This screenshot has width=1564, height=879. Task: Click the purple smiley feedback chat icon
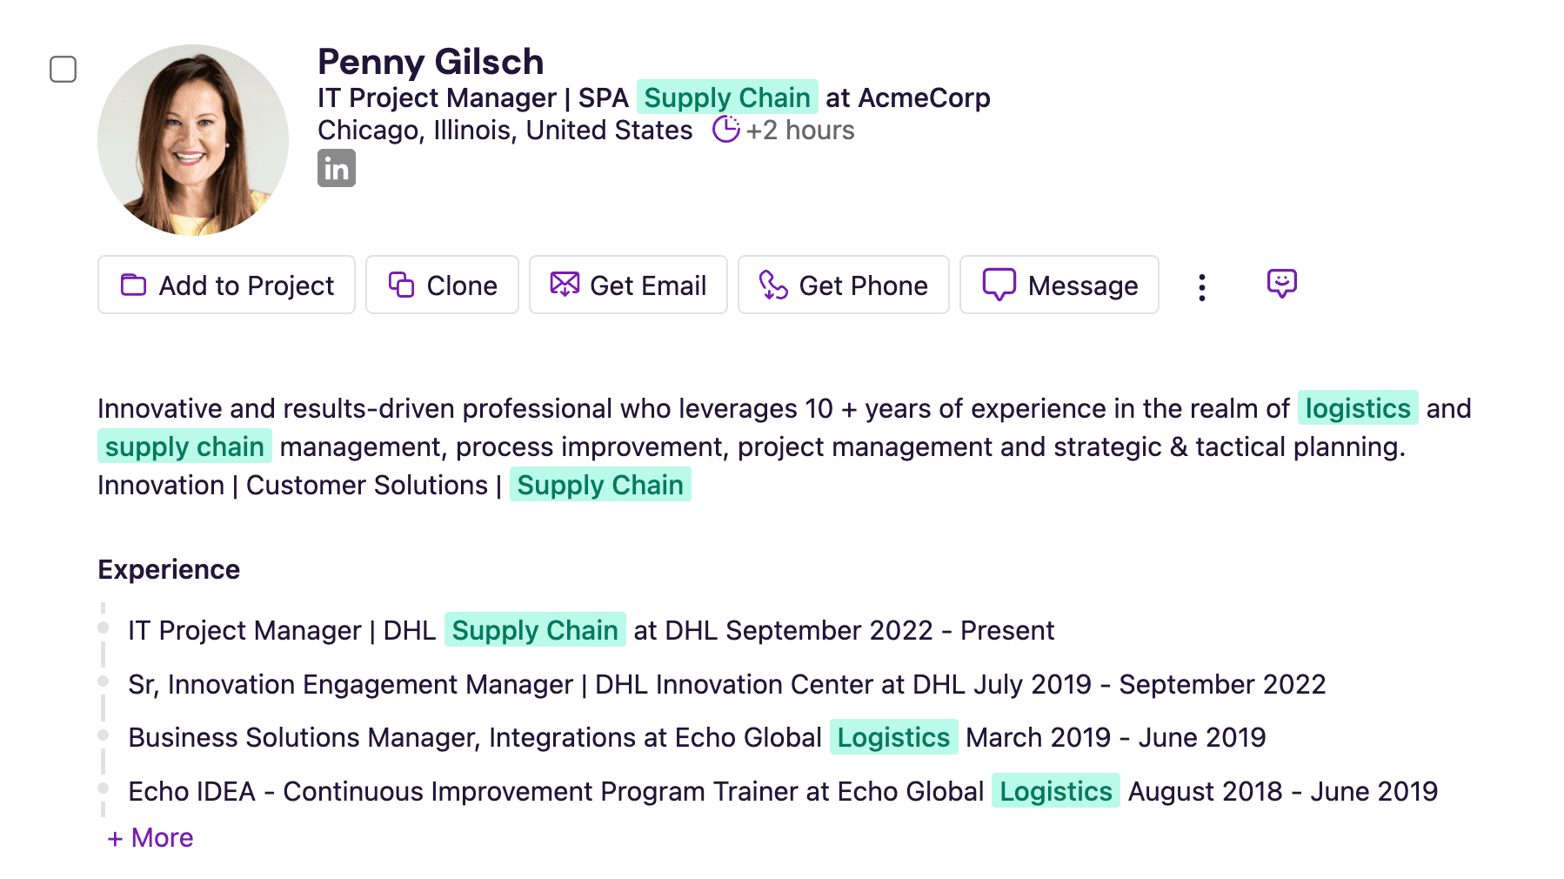click(1281, 284)
